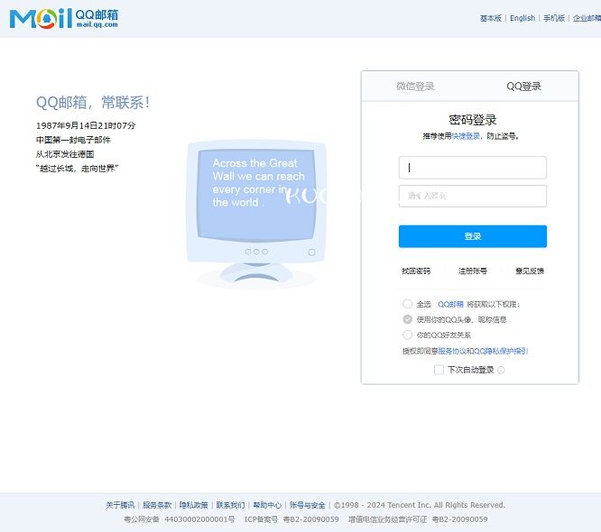The image size is (601, 532).
Task: Switch to the English version
Action: click(522, 18)
